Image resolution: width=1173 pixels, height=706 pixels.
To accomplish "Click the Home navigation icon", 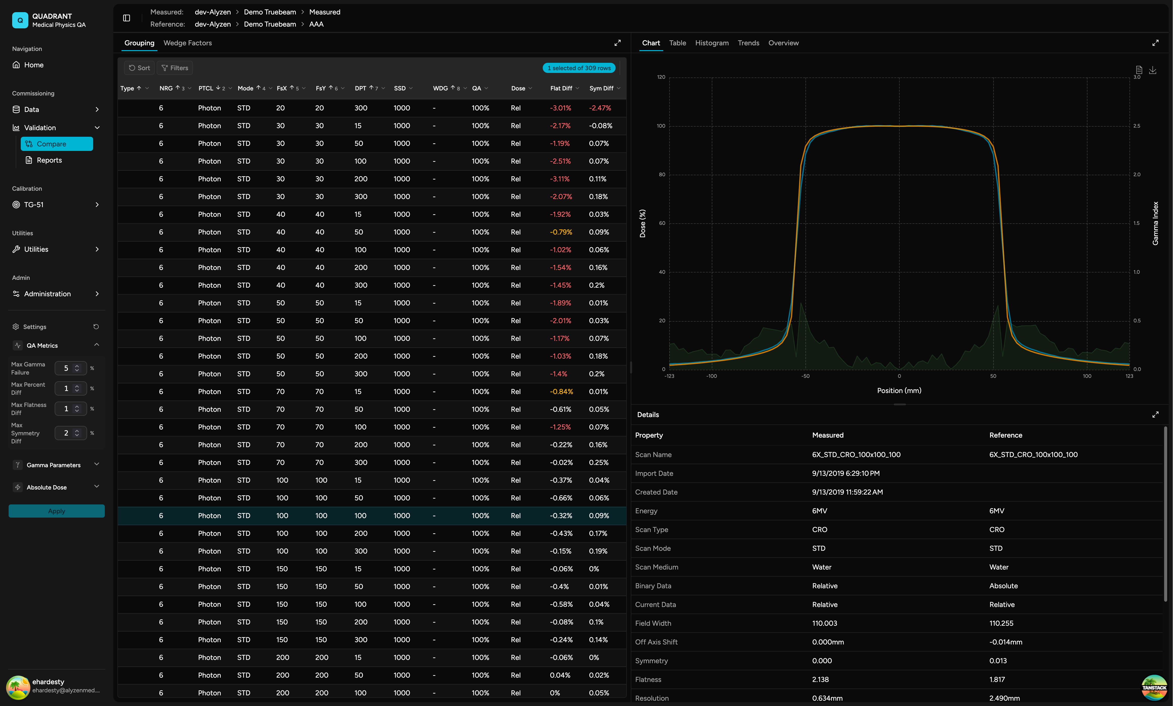I will 16,65.
